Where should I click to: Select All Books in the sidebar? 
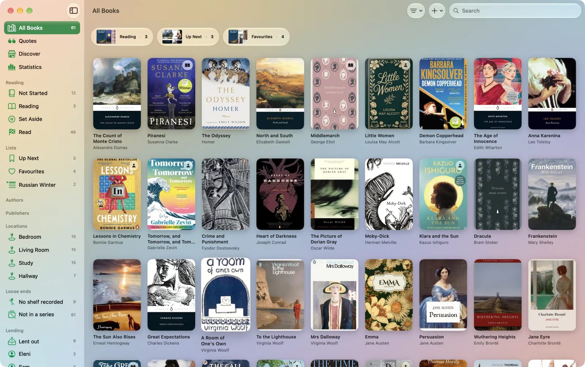tap(42, 28)
